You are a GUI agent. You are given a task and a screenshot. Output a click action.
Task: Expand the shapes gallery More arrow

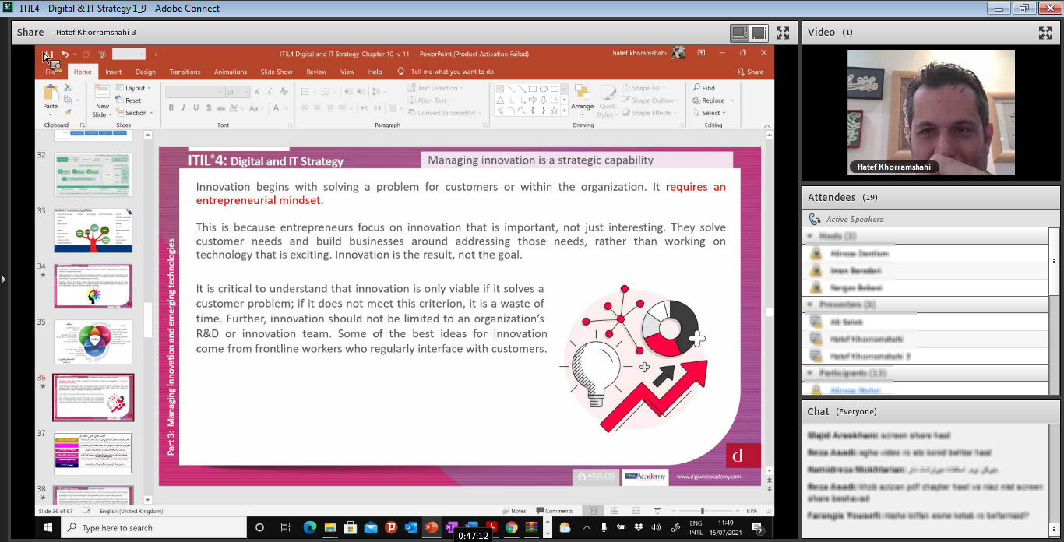564,112
